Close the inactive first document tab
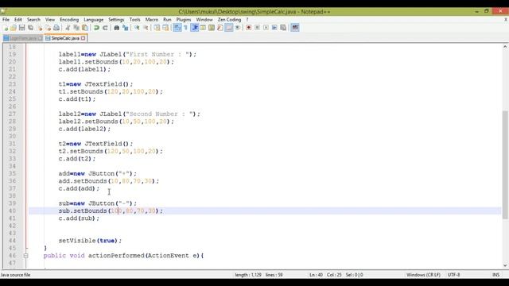This screenshot has height=286, width=509. 40,38
